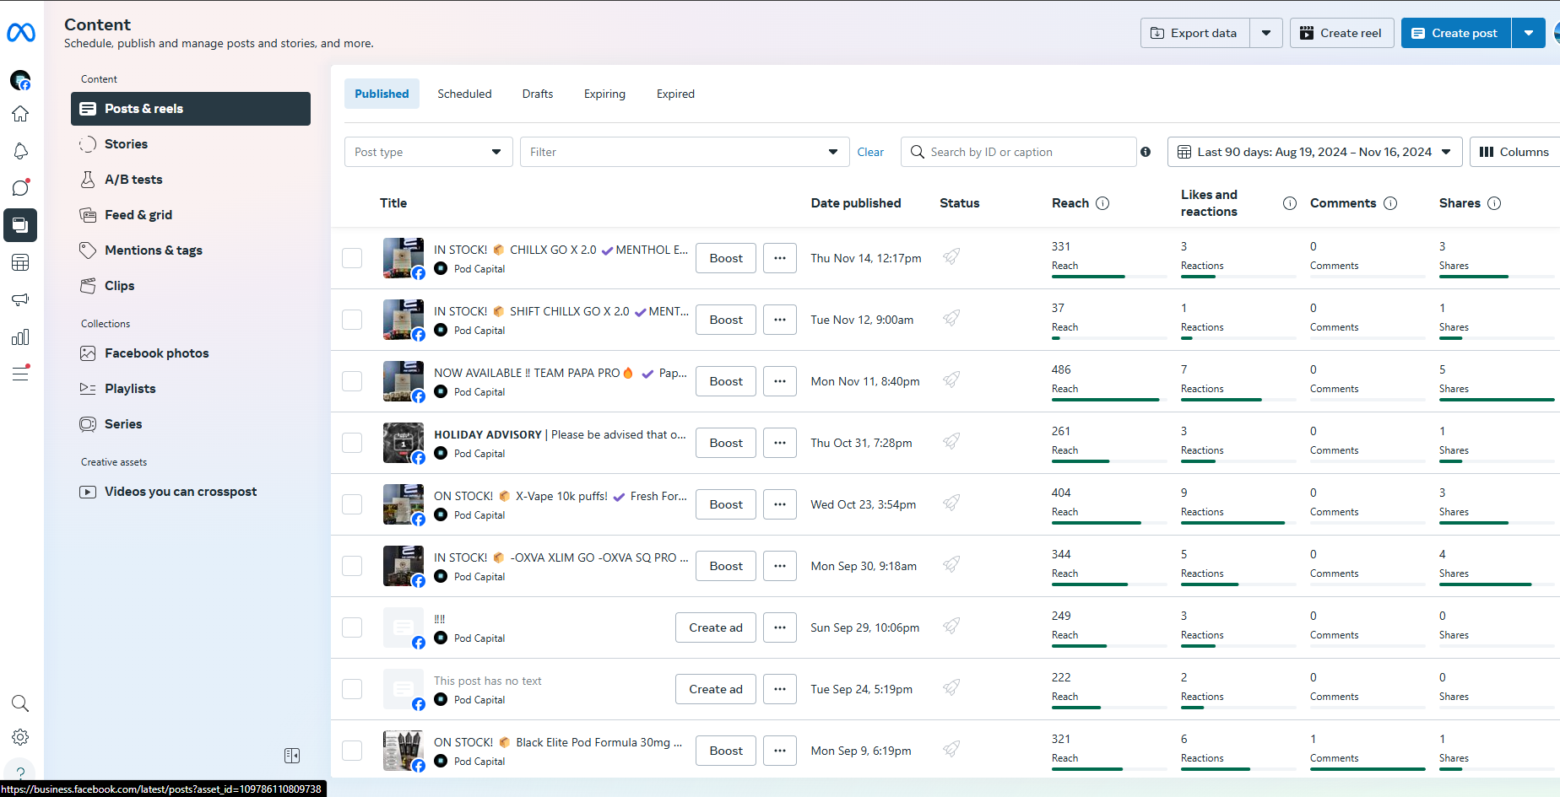
Task: Collapse the side navigation panel icon
Action: (292, 756)
